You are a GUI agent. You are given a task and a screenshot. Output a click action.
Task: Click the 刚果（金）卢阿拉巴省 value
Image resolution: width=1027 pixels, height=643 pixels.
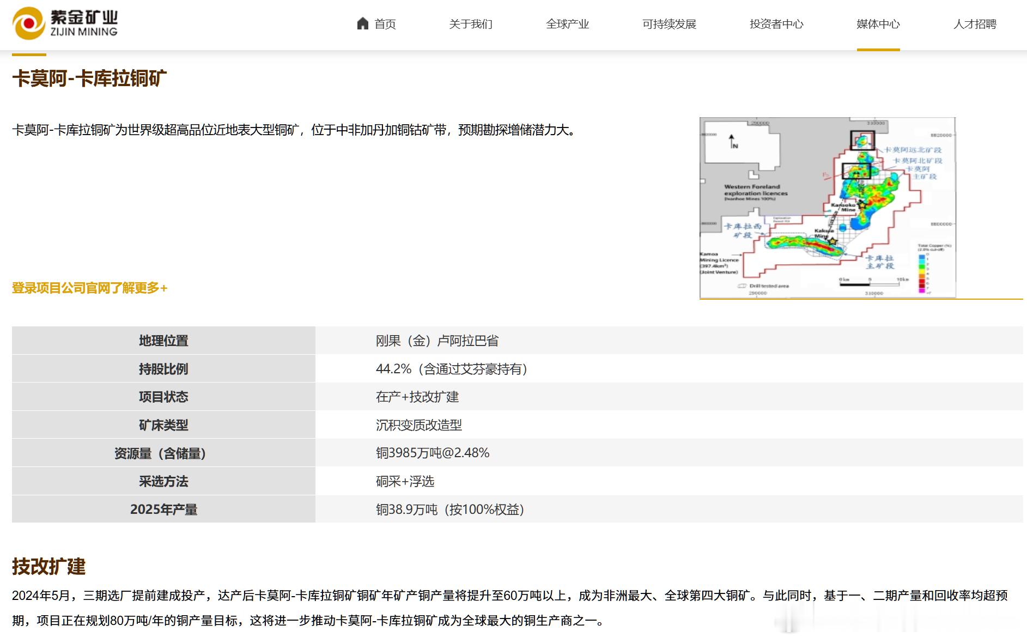click(x=437, y=341)
